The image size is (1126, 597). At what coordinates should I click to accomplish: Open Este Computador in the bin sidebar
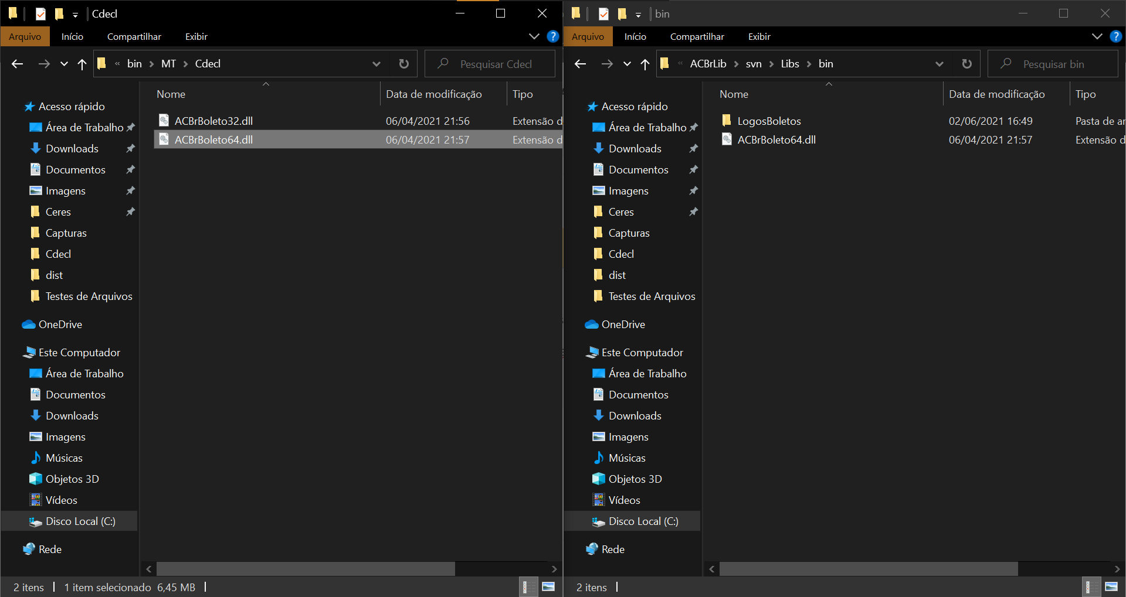(x=635, y=352)
